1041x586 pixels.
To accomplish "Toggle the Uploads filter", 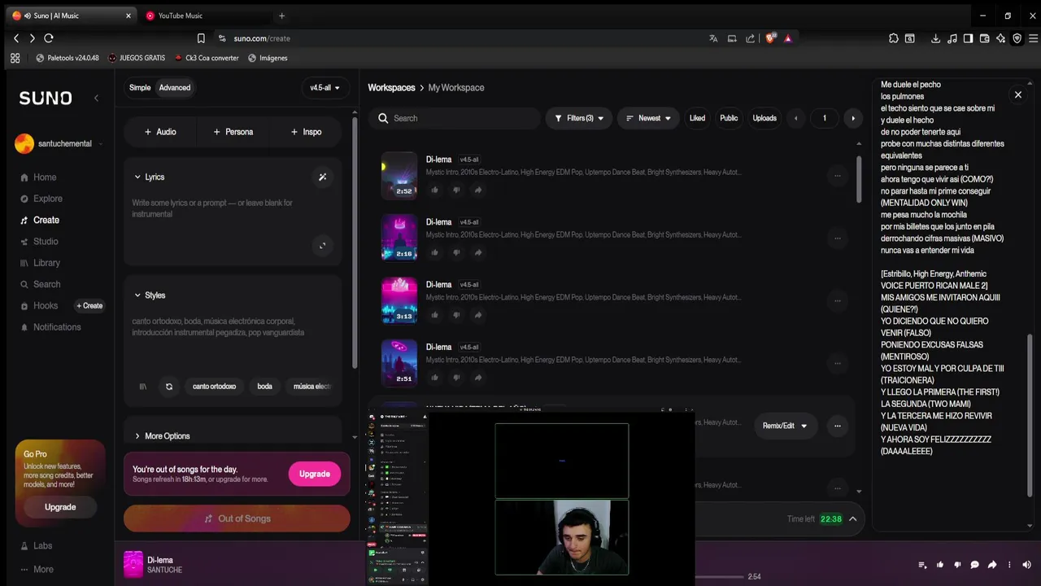I will [x=764, y=118].
